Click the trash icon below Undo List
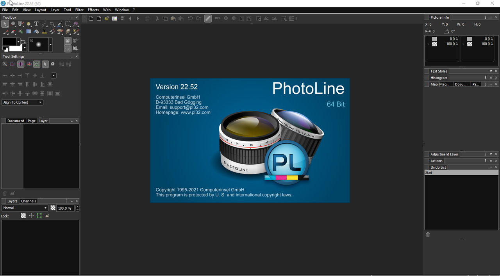500x276 pixels. pyautogui.click(x=428, y=235)
